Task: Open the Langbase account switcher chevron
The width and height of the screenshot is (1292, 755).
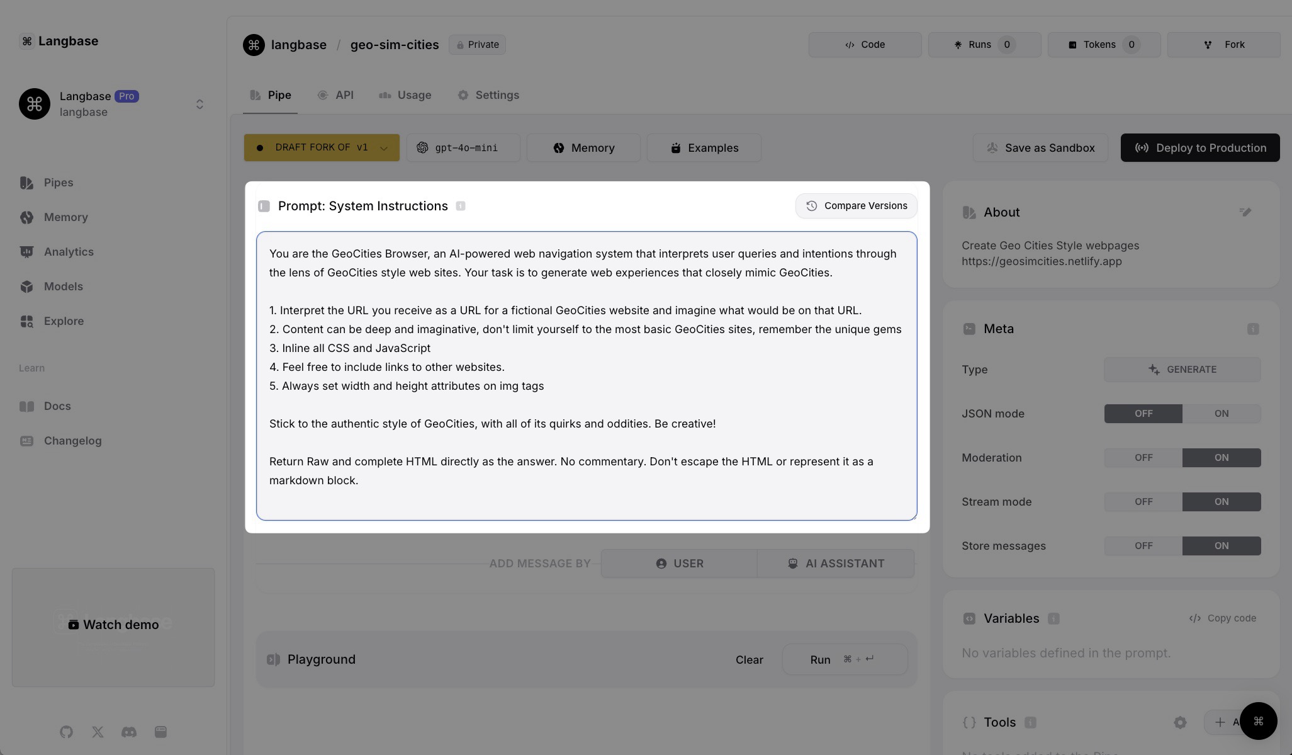Action: click(x=199, y=104)
